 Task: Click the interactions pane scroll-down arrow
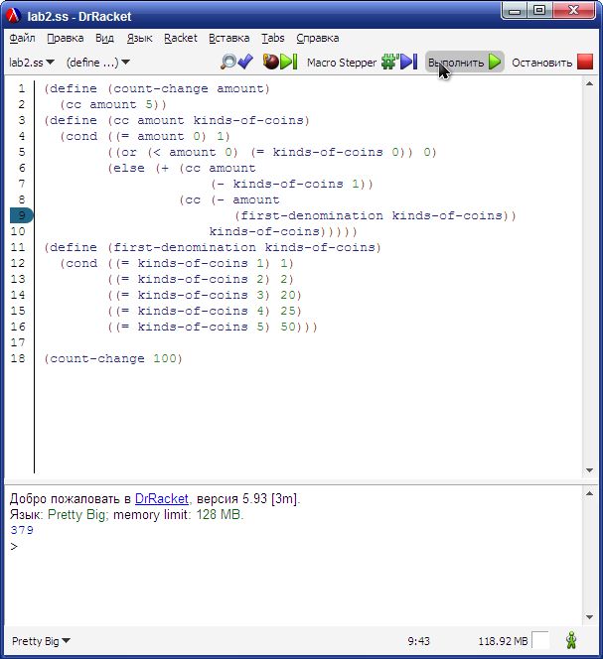(x=589, y=617)
